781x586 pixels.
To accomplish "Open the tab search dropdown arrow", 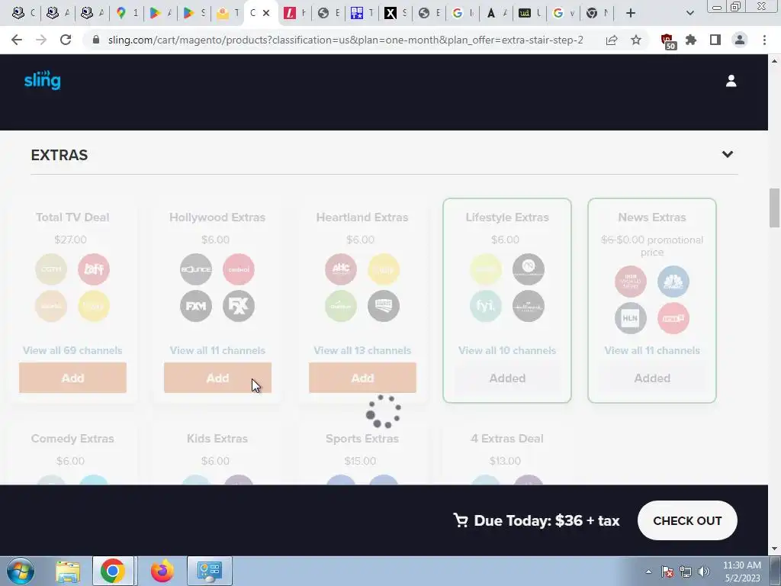I will (x=689, y=13).
